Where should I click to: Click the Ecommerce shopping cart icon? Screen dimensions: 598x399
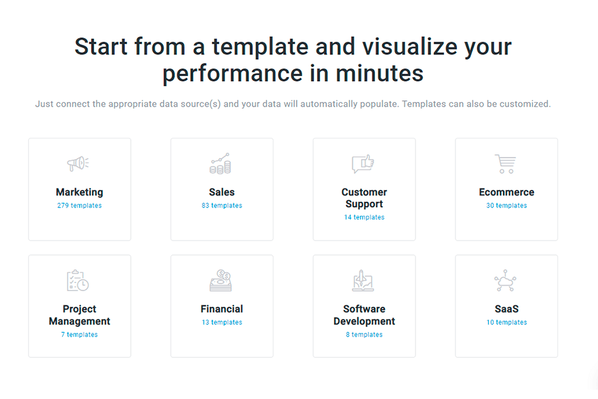coord(505,164)
